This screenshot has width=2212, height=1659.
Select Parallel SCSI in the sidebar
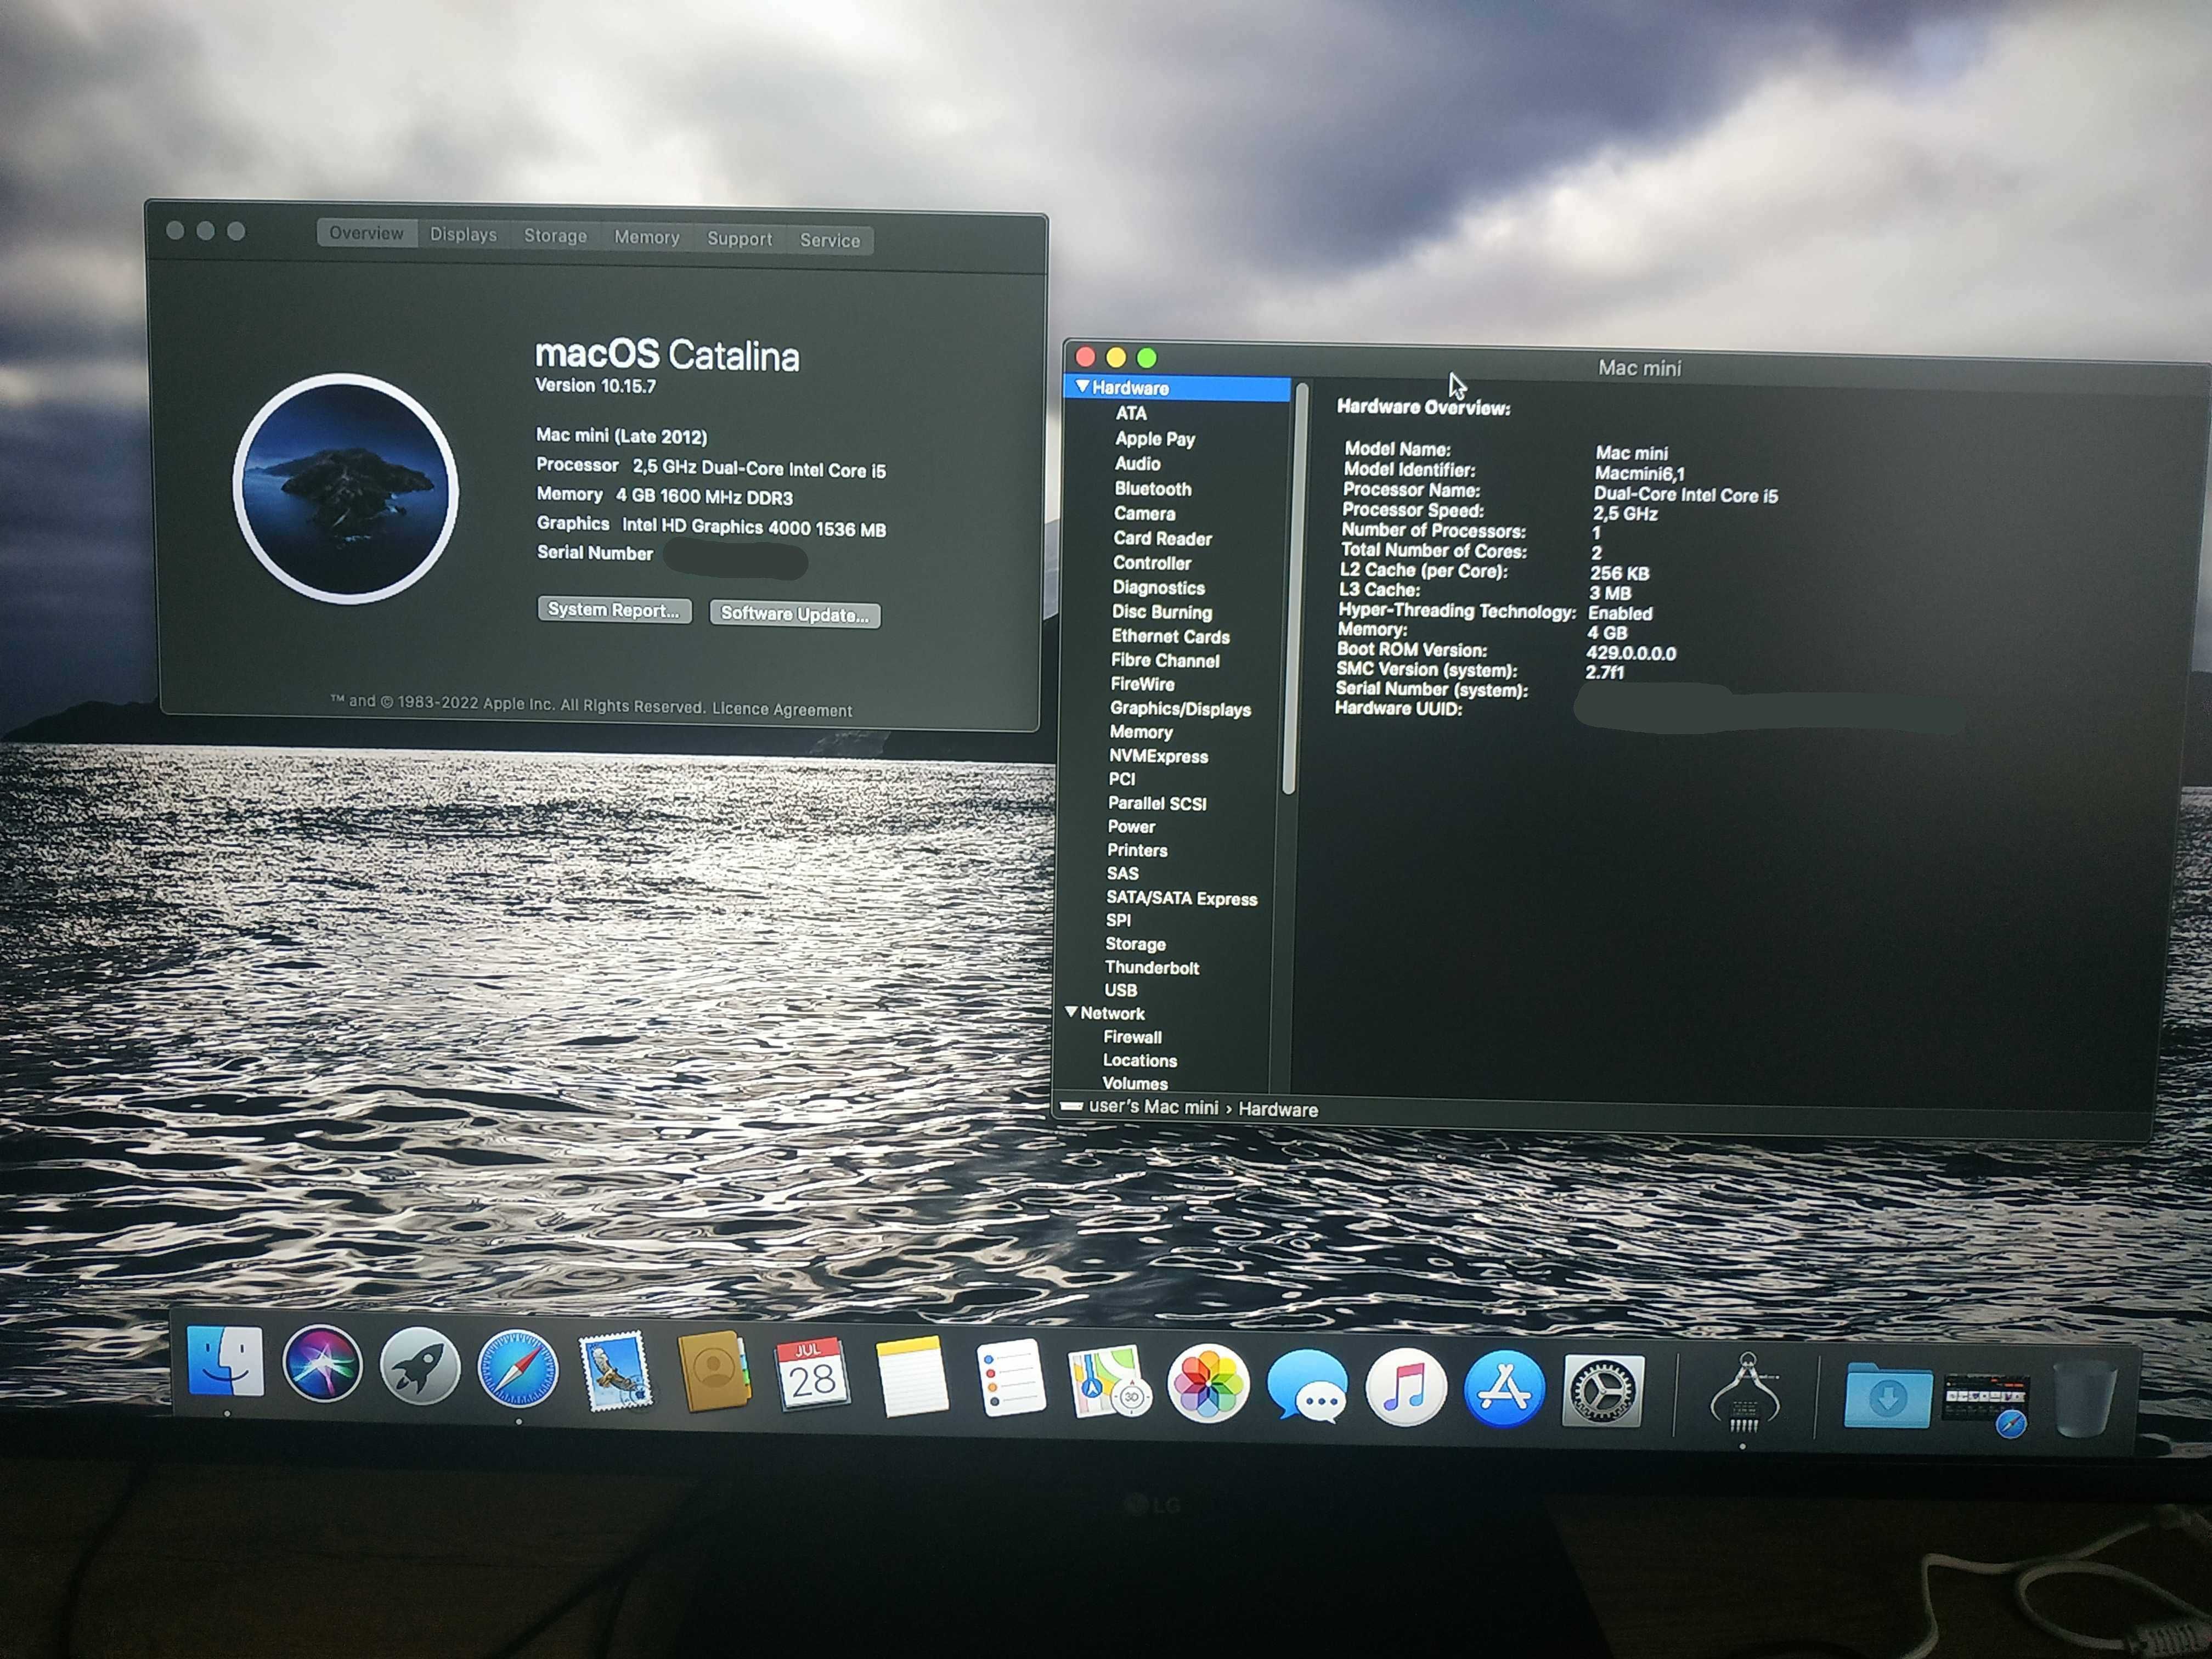pyautogui.click(x=1157, y=803)
